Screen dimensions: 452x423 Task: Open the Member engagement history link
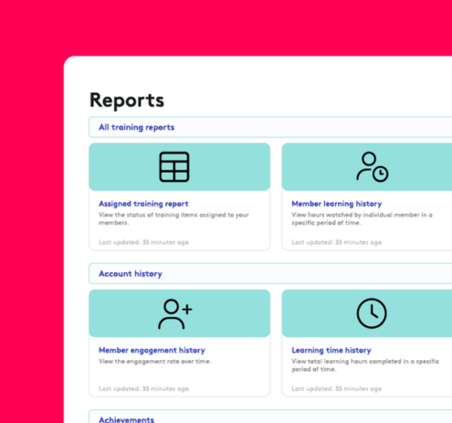click(152, 350)
